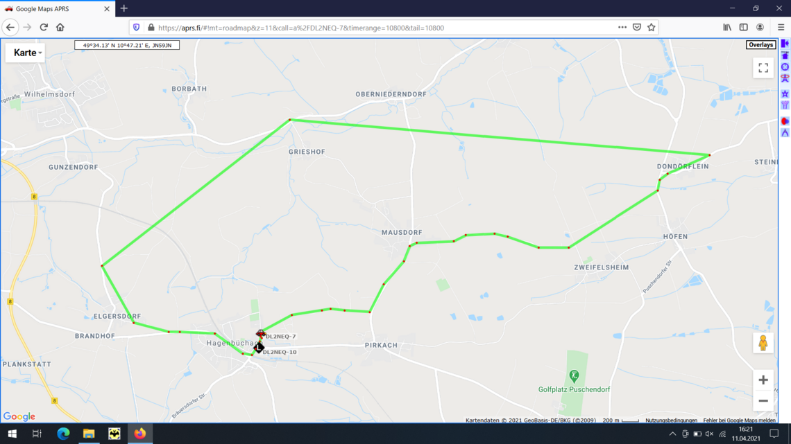
Task: Click the Street View pegman icon
Action: click(x=763, y=343)
